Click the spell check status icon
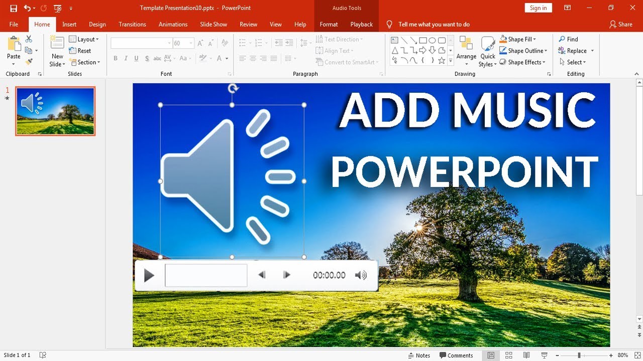Screen dimensions: 643x361 pos(43,355)
